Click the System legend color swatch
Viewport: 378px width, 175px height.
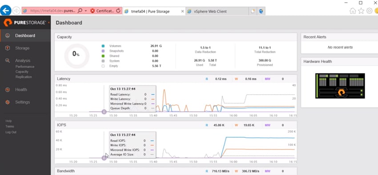tap(103, 61)
